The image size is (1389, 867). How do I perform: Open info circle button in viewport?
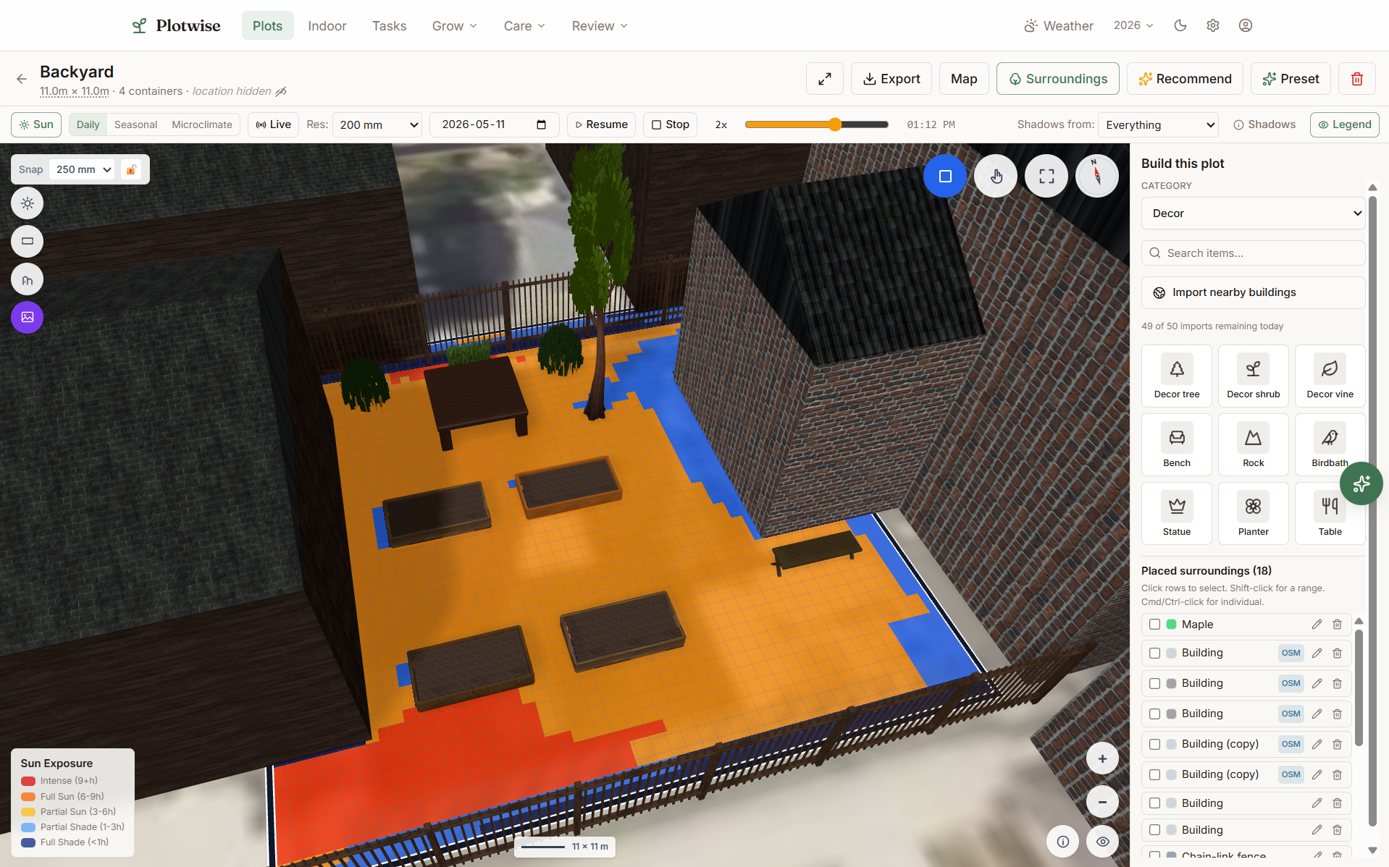(x=1063, y=842)
